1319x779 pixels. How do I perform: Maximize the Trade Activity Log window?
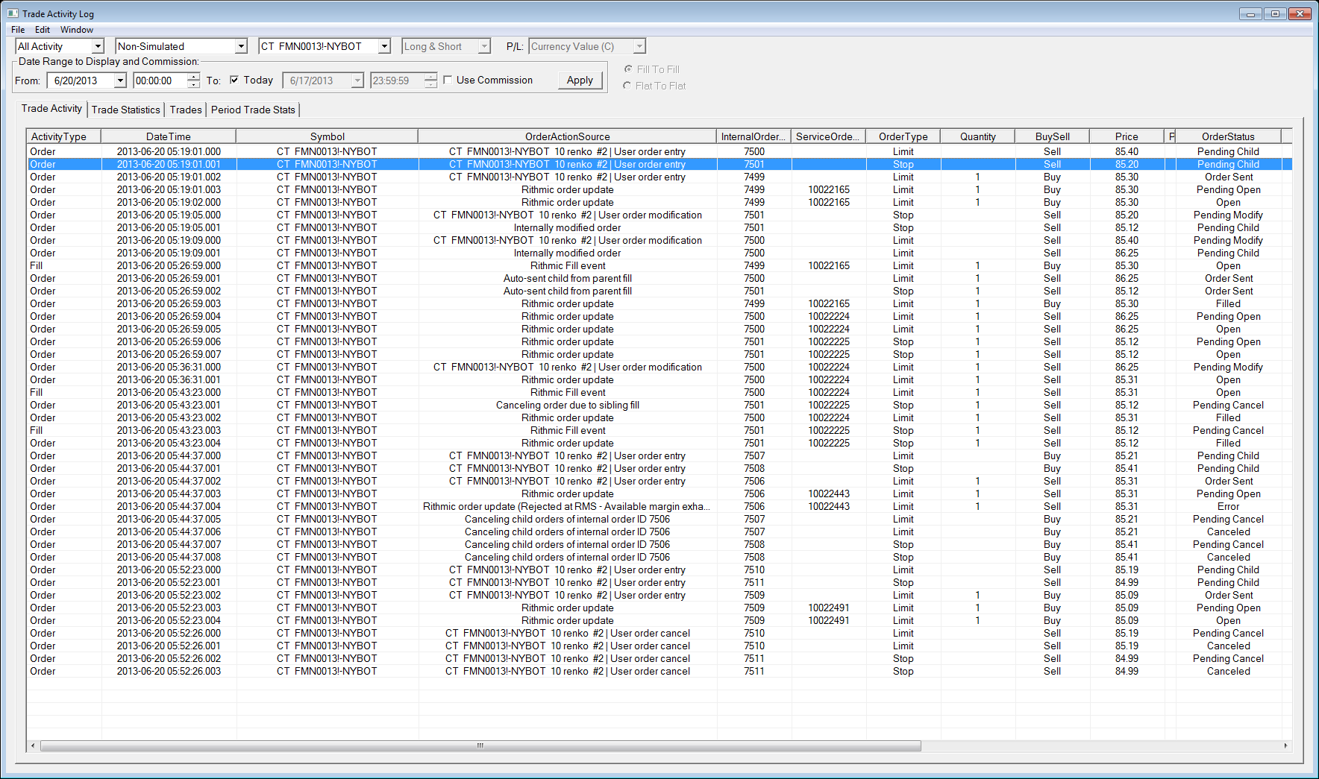click(x=1275, y=13)
